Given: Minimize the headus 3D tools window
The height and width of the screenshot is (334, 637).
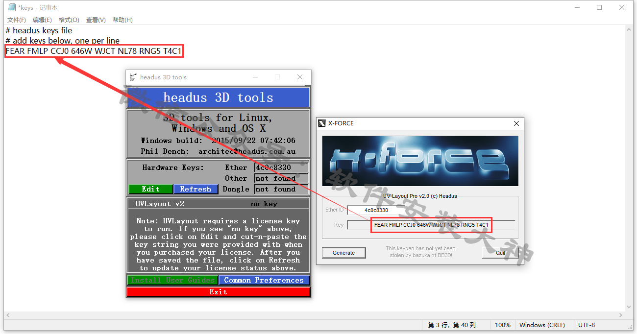Looking at the screenshot, I should tap(255, 77).
